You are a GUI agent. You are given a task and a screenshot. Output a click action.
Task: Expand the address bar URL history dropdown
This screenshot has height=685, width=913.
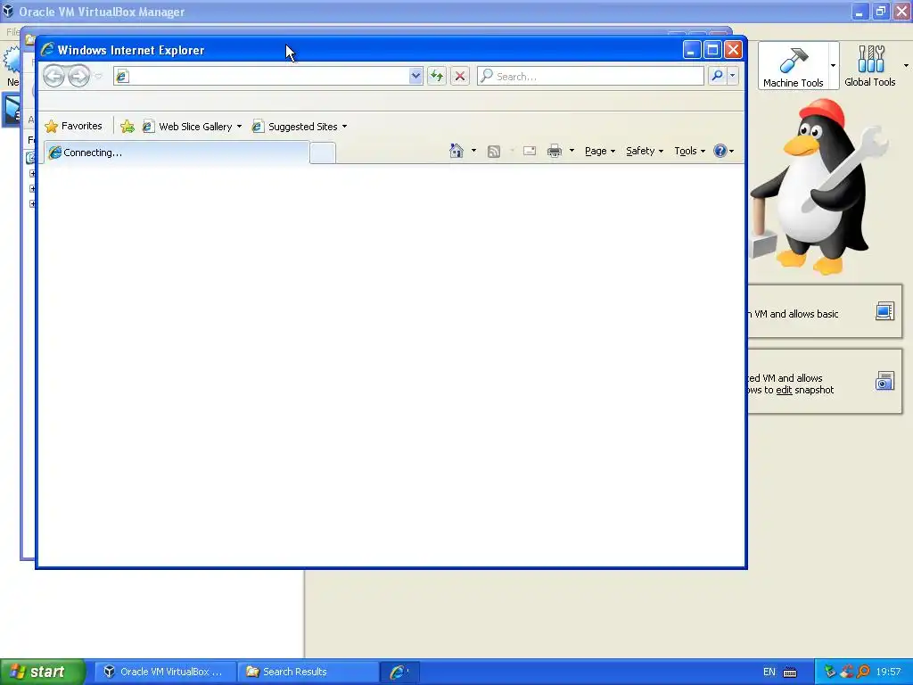point(415,76)
